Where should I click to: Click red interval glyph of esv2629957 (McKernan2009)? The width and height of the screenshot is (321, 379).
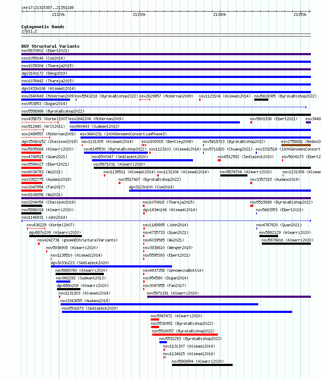pyautogui.click(x=145, y=100)
